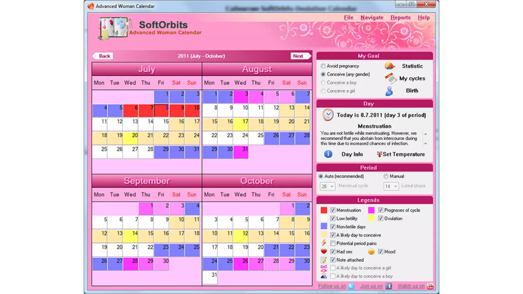Select Manual period mode
This screenshot has width=523, height=294.
(386, 176)
